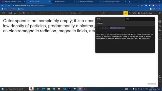Image resolution: width=162 pixels, height=91 pixels.
Task: Open the image gallery icon in toolbar
Action: 134,13
